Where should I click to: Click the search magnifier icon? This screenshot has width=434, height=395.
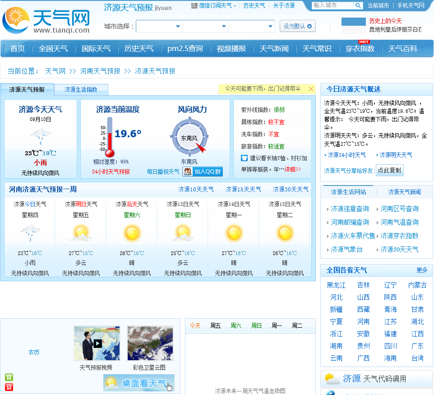click(x=358, y=5)
